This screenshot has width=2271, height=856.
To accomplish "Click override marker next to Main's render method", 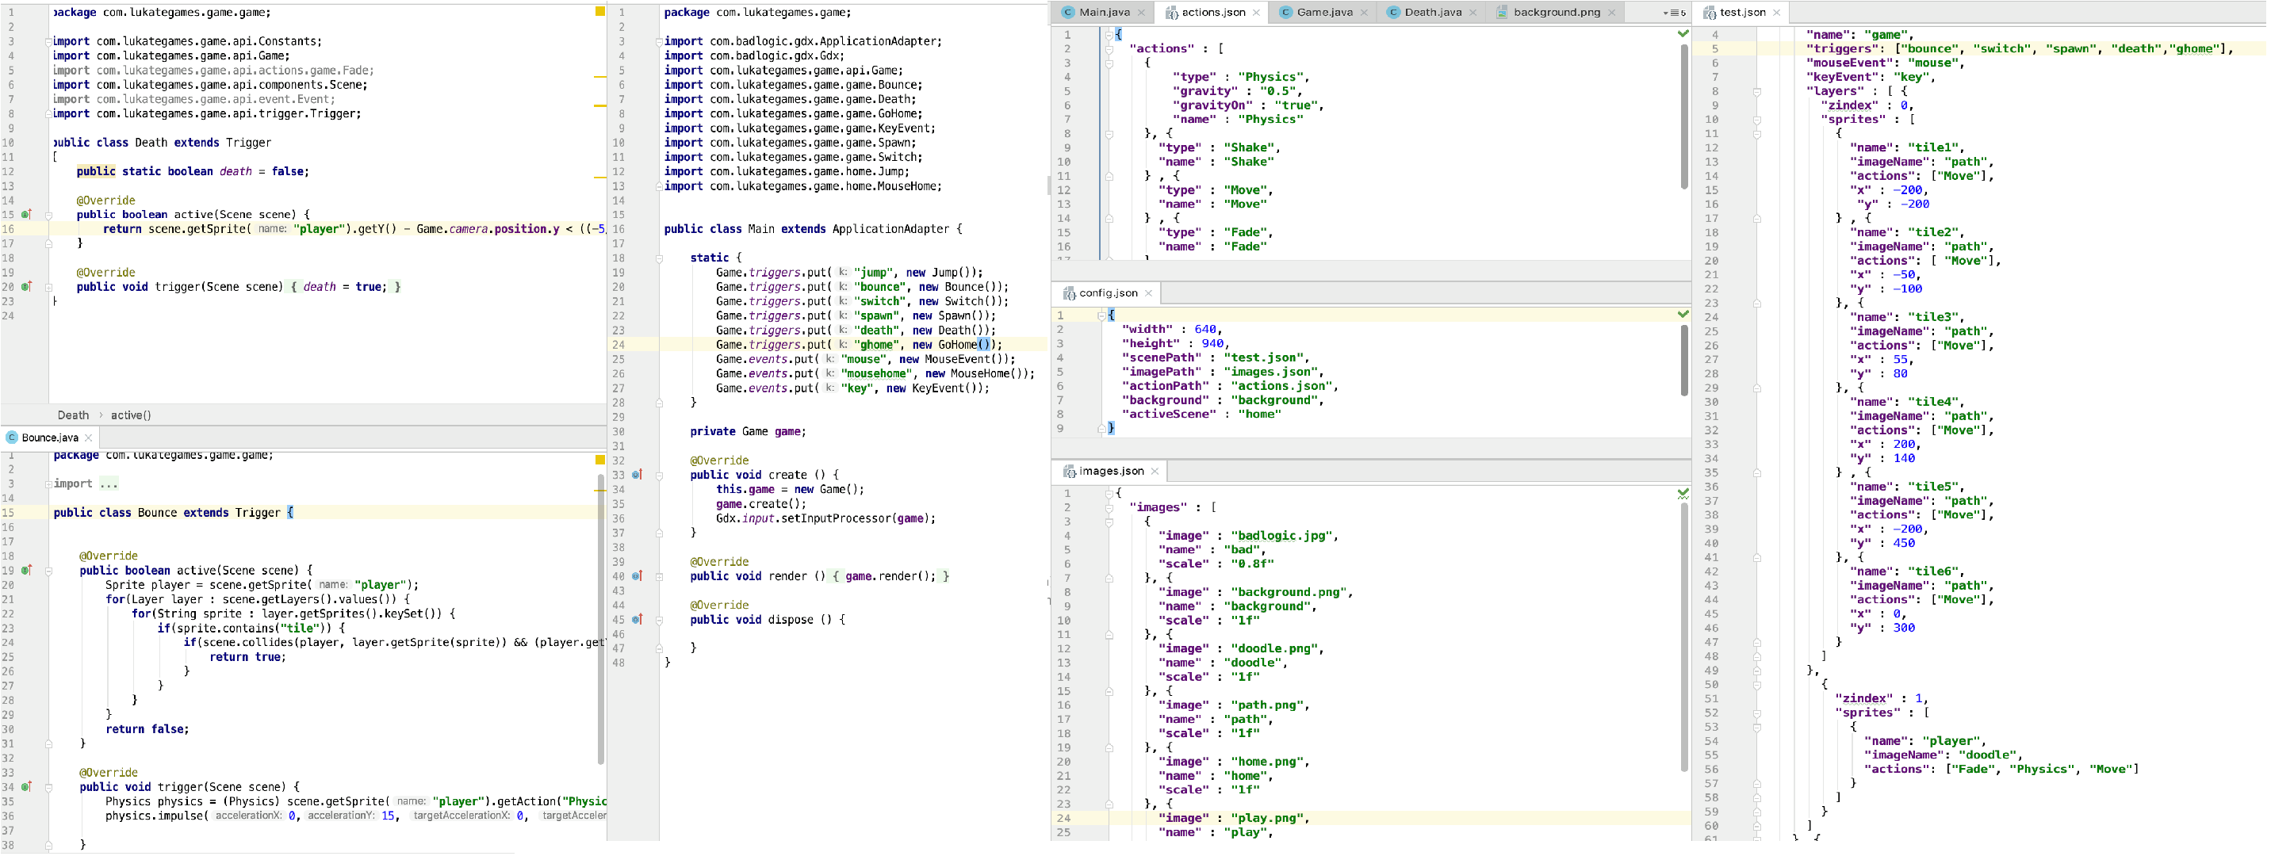I will pyautogui.click(x=637, y=576).
